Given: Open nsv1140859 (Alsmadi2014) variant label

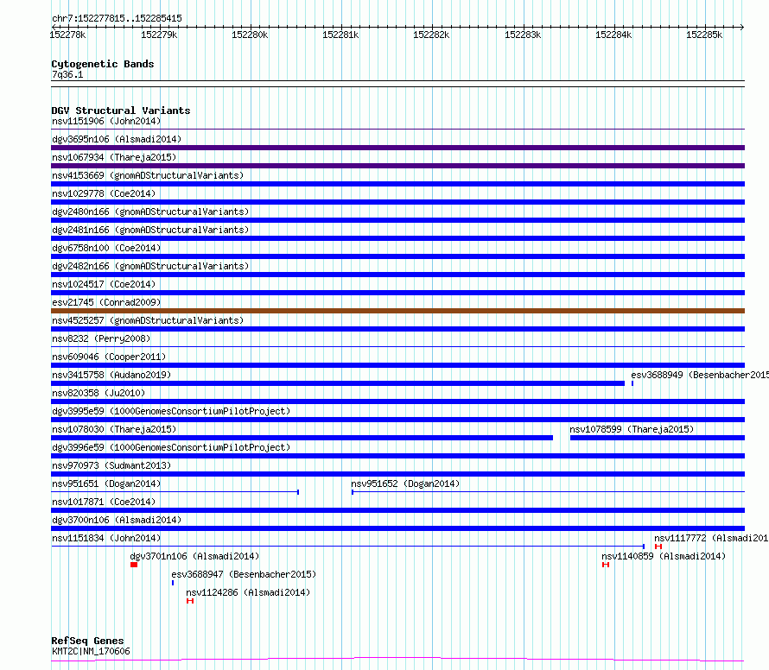Looking at the screenshot, I should click(x=664, y=556).
